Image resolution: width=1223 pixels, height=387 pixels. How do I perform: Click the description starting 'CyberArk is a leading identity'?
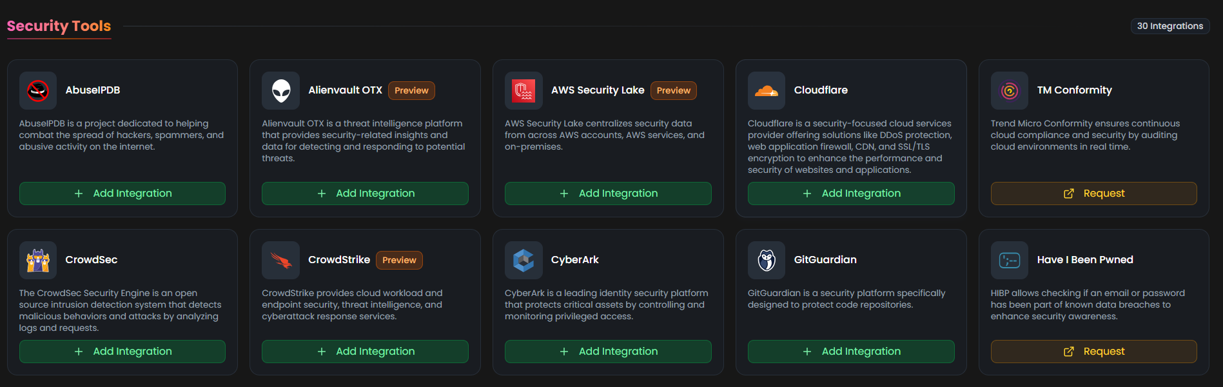pyautogui.click(x=607, y=304)
